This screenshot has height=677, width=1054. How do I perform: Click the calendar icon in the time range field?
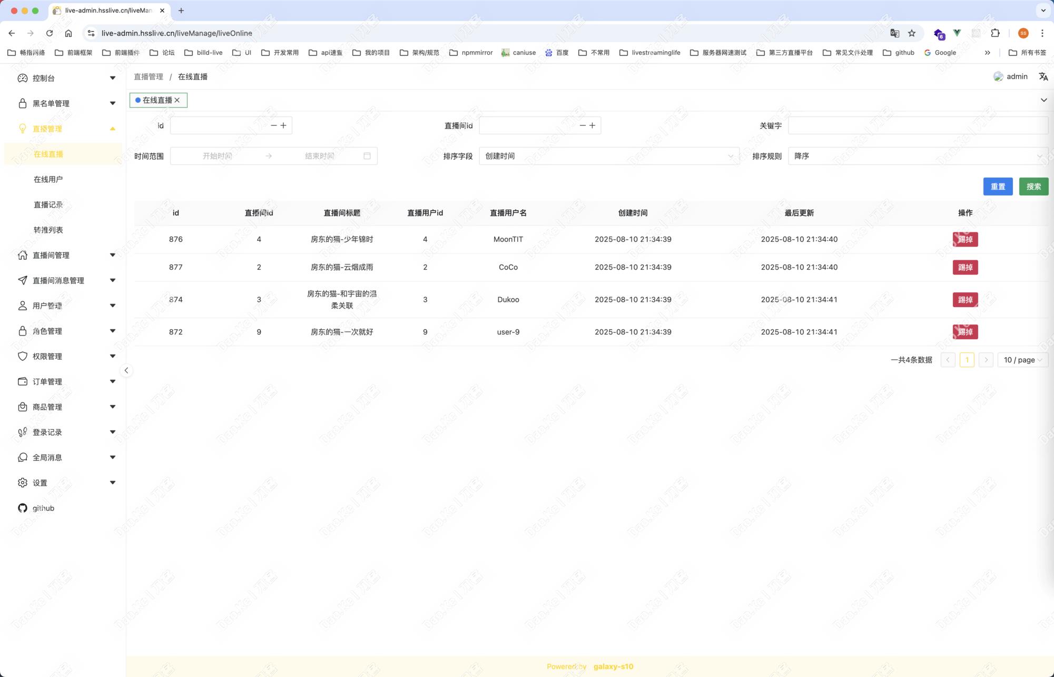pos(367,156)
